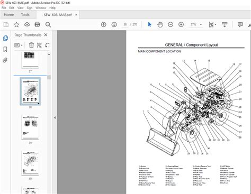Click the Zoom out minus icon
The height and width of the screenshot is (194, 251).
(171, 24)
